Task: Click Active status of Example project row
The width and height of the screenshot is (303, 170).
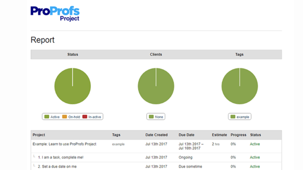Action: 255,144
